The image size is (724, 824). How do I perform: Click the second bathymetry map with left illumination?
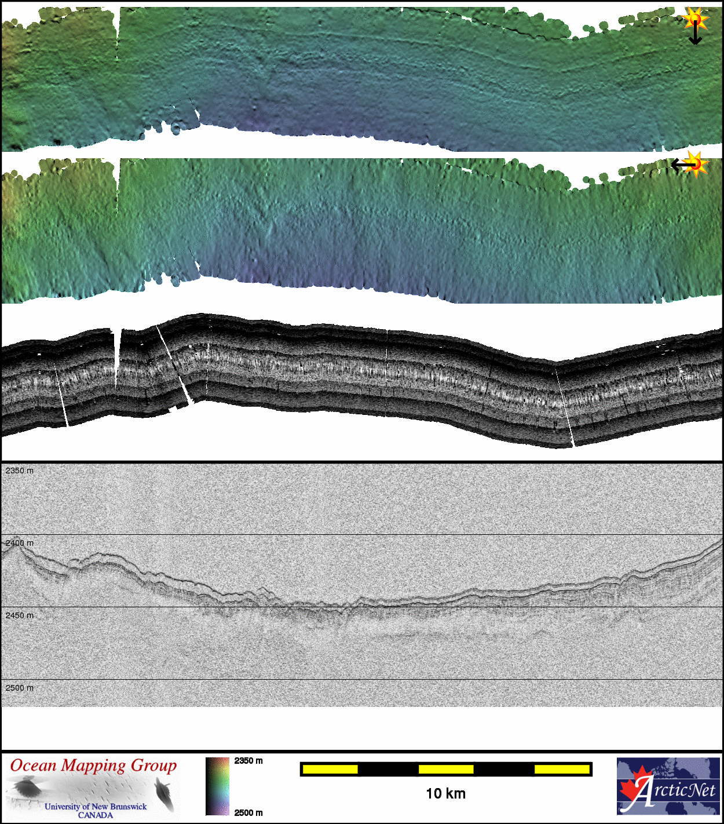click(359, 232)
